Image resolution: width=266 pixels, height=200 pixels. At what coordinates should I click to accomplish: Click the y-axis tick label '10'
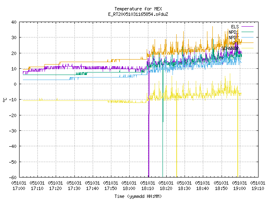[x=14, y=69]
